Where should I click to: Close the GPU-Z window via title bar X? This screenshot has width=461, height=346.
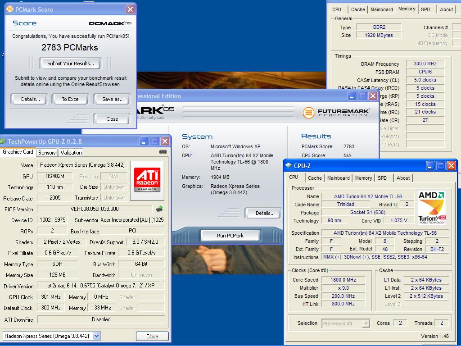(x=165, y=141)
